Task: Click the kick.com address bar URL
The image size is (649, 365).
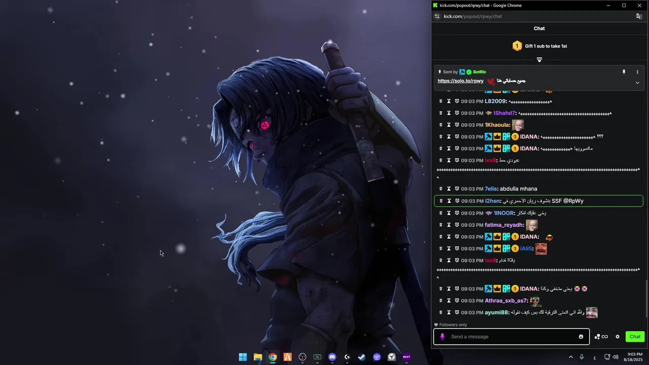Action: [473, 16]
